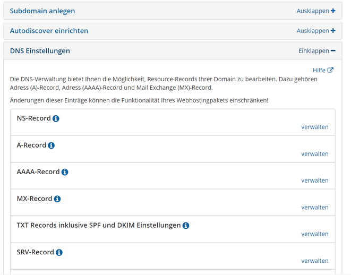
Task: Click verwalten for the SRV-Record
Action: tap(315, 261)
